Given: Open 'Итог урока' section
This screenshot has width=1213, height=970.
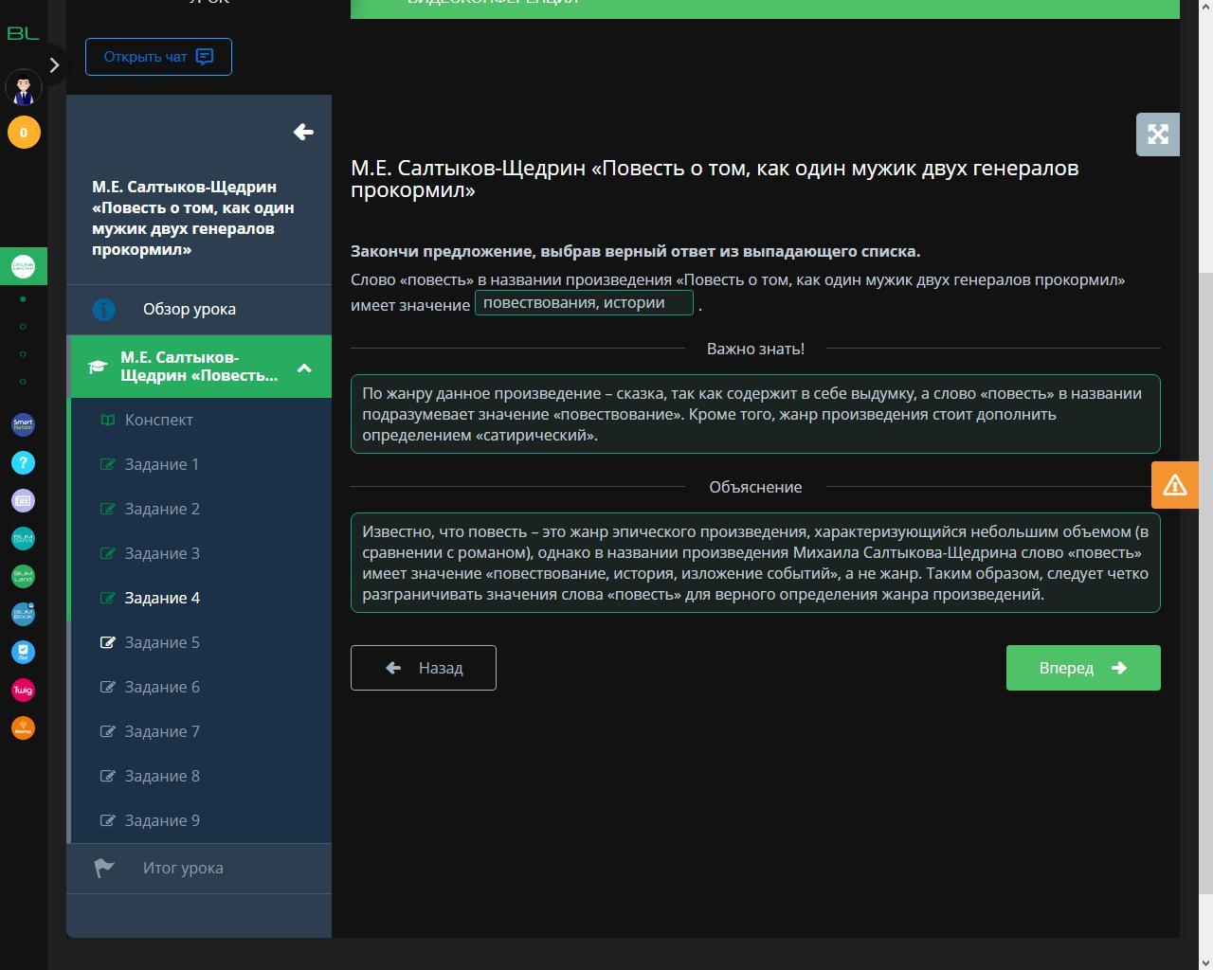Looking at the screenshot, I should pyautogui.click(x=183, y=868).
